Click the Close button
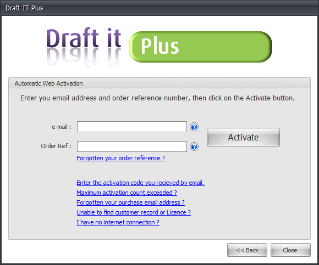This screenshot has height=265, width=319. pyautogui.click(x=290, y=250)
